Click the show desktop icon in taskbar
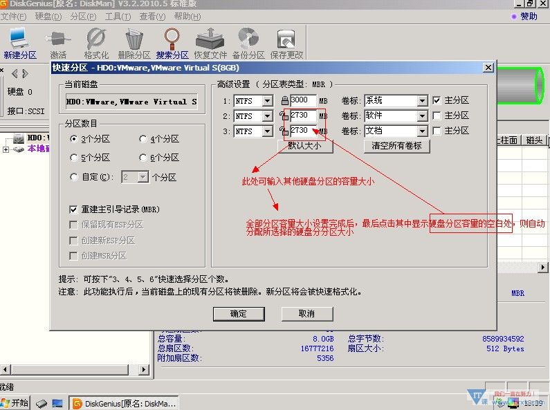This screenshot has height=410, width=550. (x=57, y=403)
